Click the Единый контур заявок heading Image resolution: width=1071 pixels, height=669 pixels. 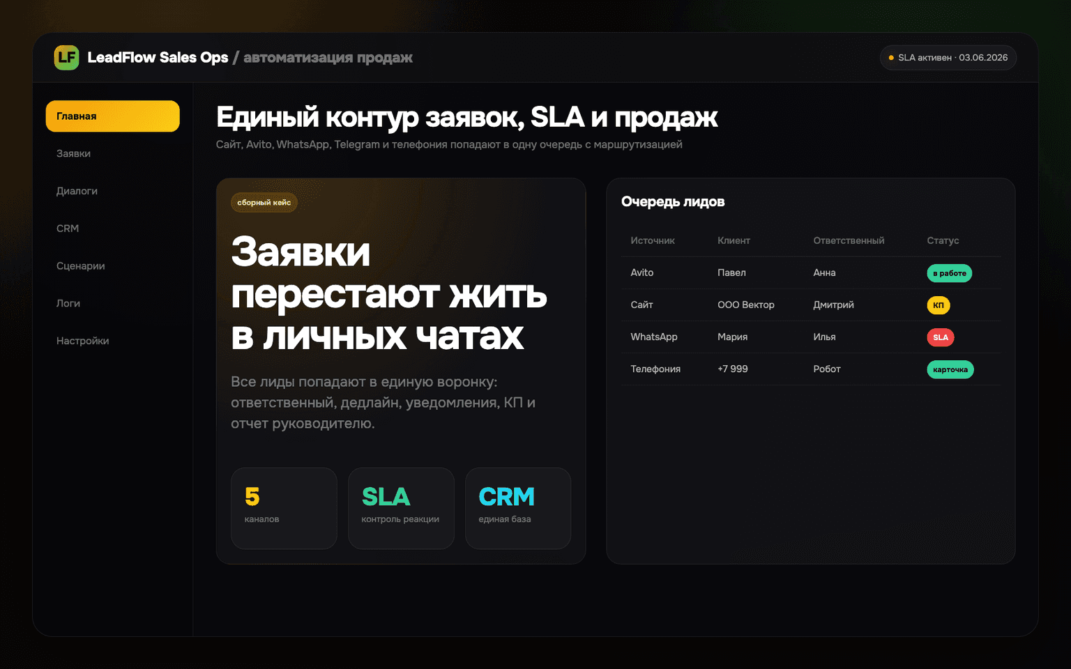click(x=466, y=117)
